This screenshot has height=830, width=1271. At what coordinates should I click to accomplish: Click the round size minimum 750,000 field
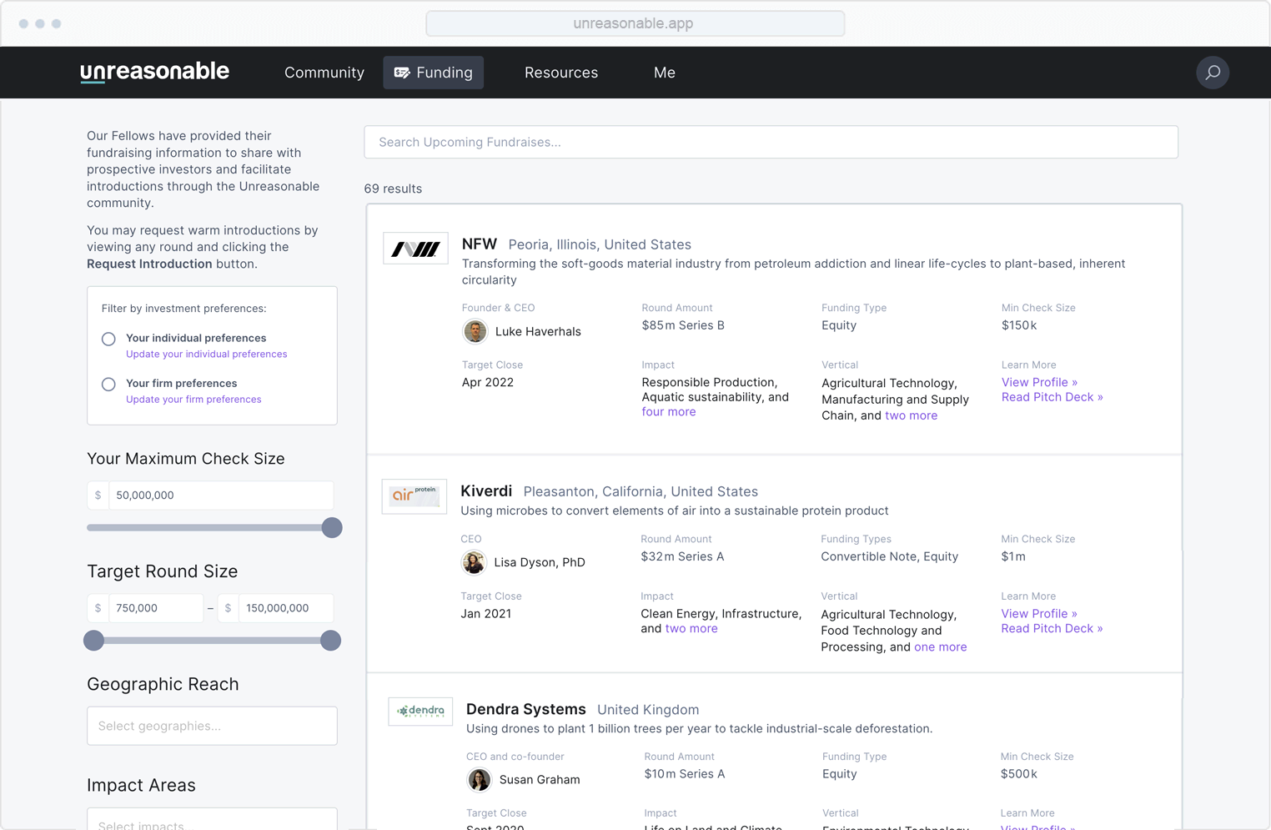tap(155, 608)
